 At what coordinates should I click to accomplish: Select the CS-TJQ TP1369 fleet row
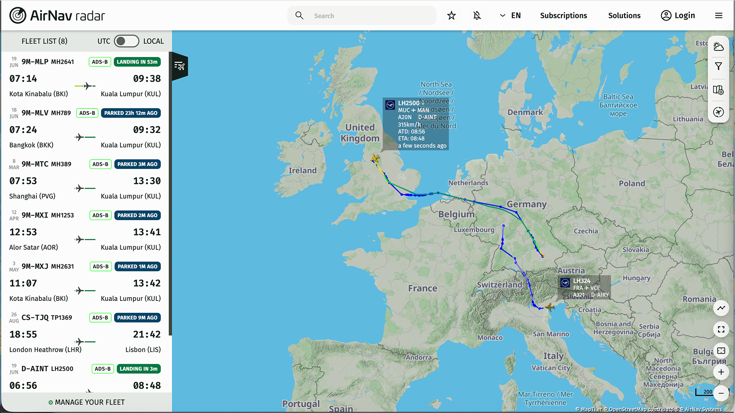(85, 334)
